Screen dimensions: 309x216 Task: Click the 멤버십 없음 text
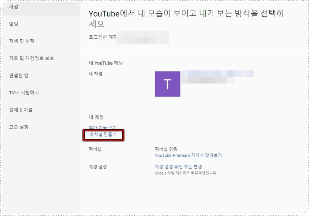[x=166, y=149]
